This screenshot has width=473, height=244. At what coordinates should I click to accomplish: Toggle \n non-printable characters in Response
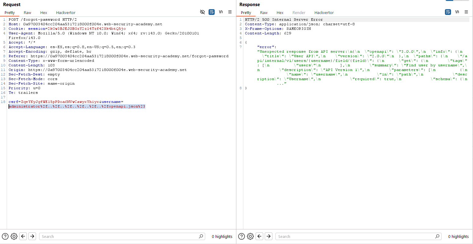[x=457, y=12]
